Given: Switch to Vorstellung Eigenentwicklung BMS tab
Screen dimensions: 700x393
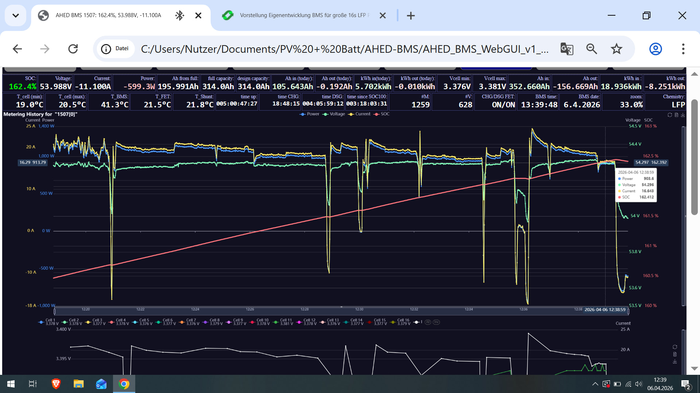Looking at the screenshot, I should tap(299, 15).
